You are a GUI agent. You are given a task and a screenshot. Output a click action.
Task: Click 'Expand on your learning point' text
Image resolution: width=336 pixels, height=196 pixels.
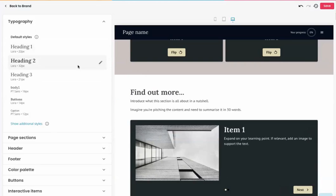tap(268, 141)
